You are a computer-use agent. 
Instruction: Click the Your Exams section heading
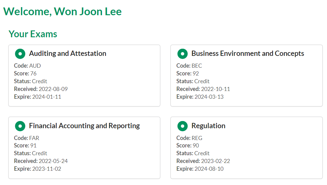coord(33,34)
